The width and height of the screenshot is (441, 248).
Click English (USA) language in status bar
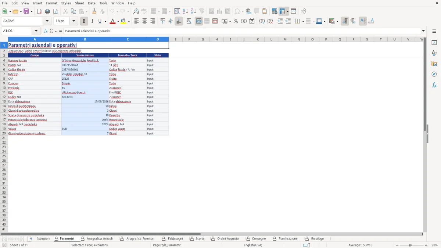pos(253,245)
